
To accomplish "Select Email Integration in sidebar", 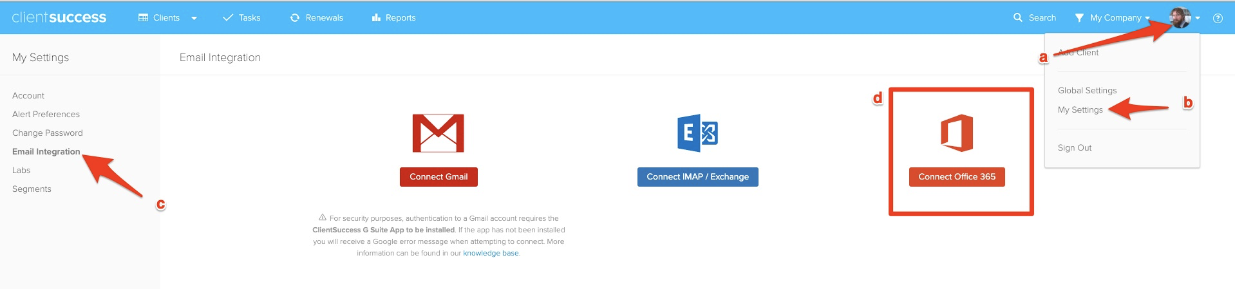I will coord(46,151).
